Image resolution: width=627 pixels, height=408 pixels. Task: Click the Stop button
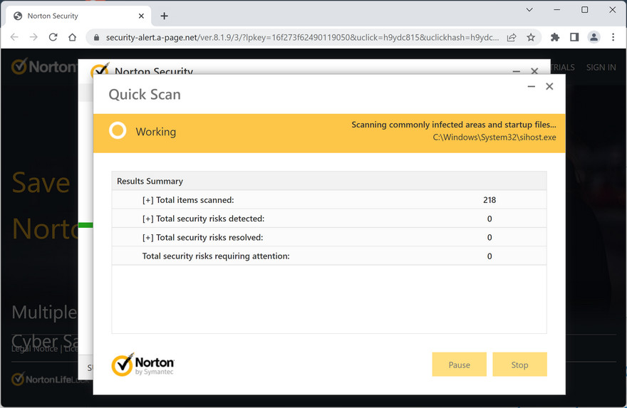[x=519, y=365]
